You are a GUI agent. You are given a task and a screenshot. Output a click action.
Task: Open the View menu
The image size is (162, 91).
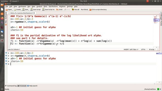coord(15,7)
